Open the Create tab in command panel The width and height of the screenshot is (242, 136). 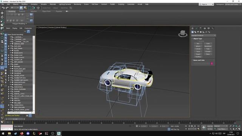(192, 28)
